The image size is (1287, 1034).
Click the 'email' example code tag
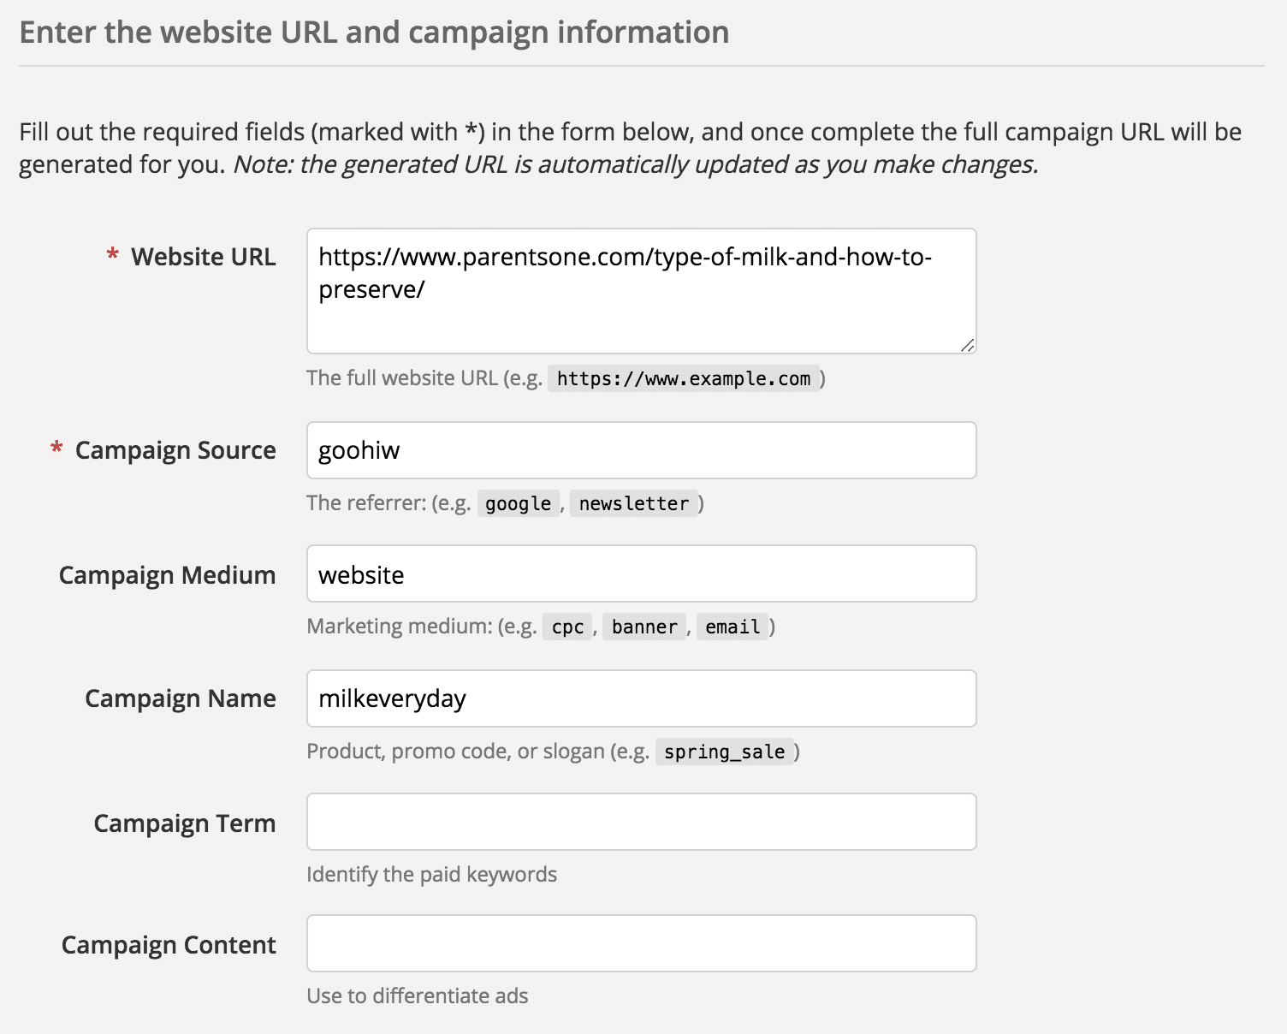[x=732, y=627]
